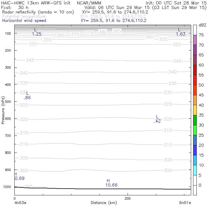208x208 pixels.
Task: Click the 'Pressure (hPa)' axis title
Action: (3, 110)
